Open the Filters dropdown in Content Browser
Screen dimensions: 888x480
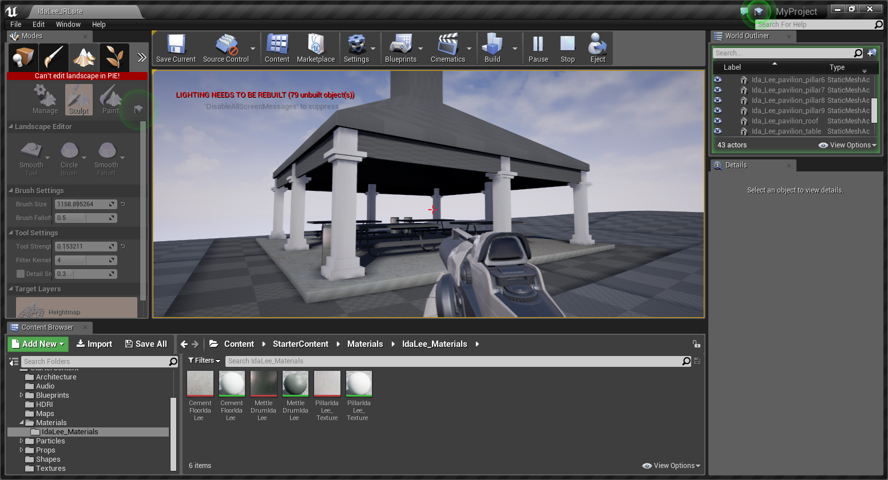[204, 361]
